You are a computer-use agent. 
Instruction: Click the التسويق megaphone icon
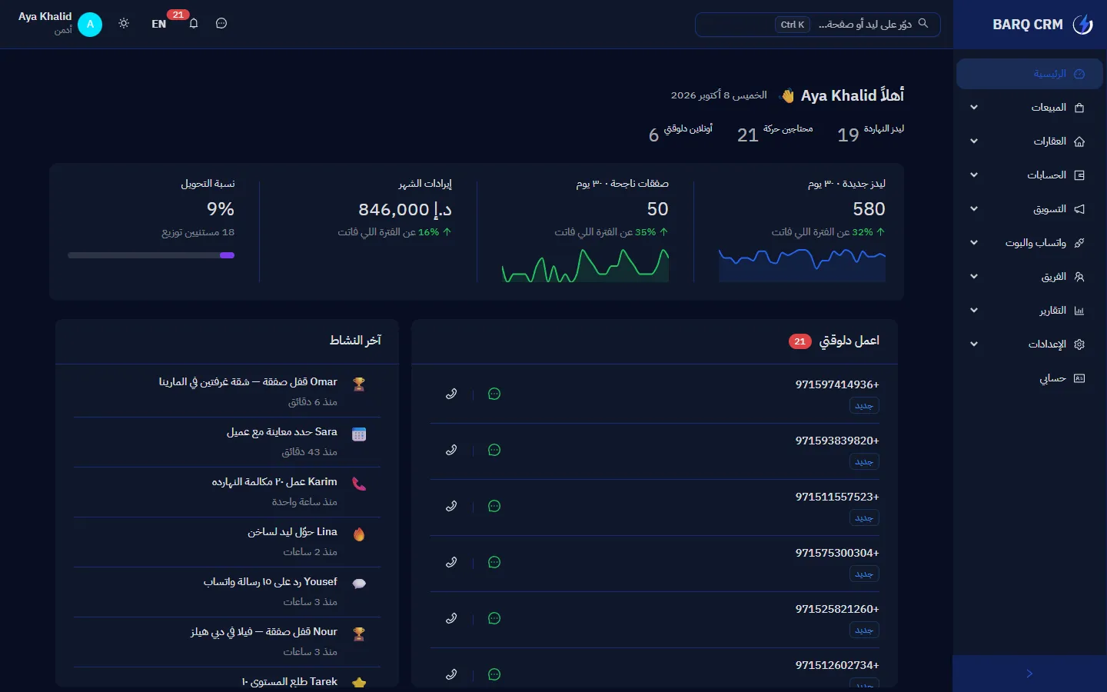1079,209
